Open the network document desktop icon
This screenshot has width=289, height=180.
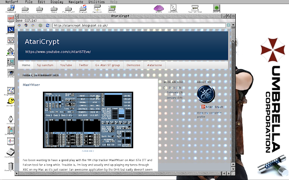173,9
